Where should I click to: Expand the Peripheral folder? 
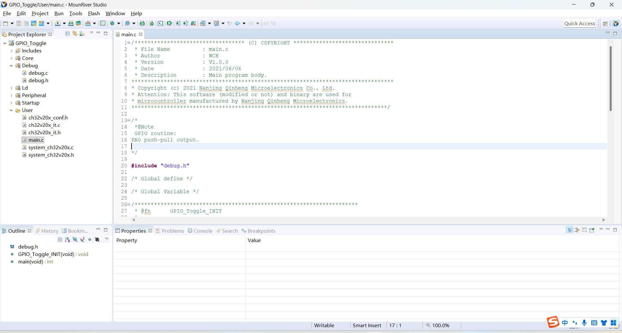point(11,95)
